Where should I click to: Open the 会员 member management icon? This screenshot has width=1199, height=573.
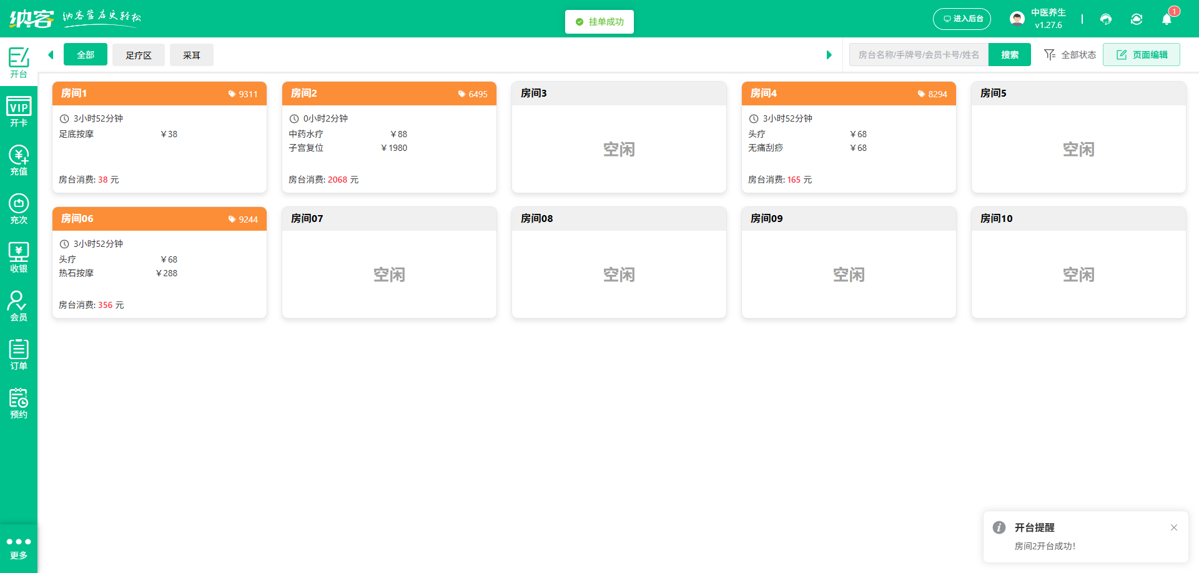pyautogui.click(x=19, y=304)
